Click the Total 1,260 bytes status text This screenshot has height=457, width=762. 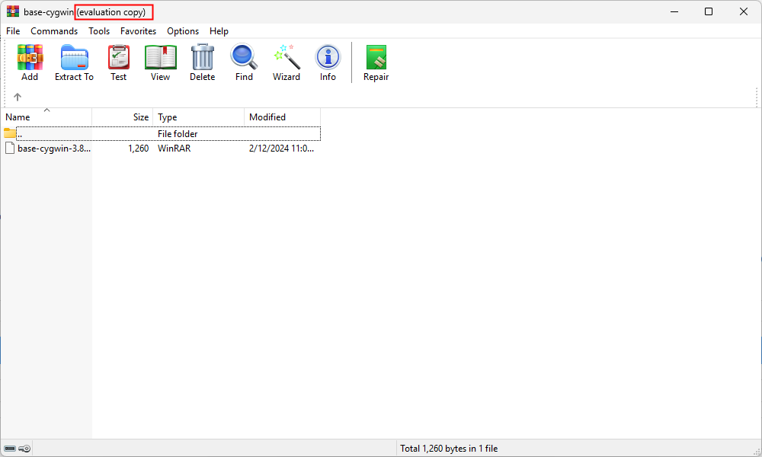(449, 449)
